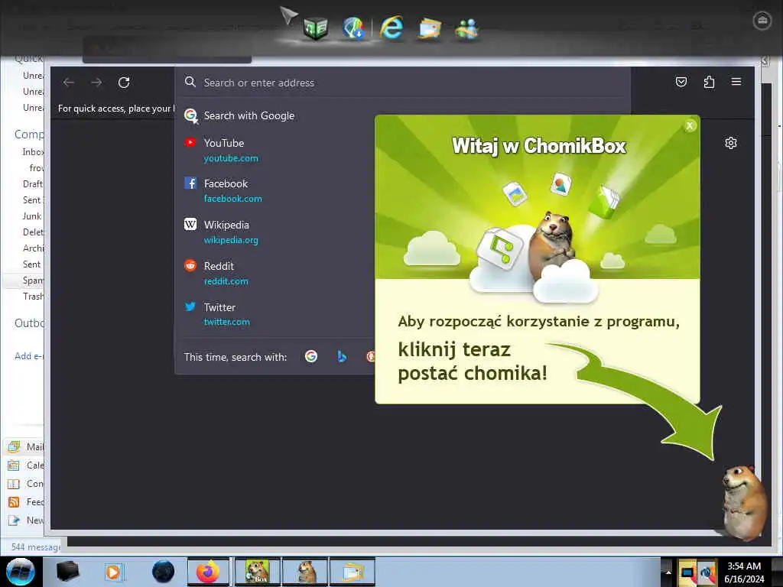The image size is (783, 587).
Task: Search this time with Bing icon
Action: [x=342, y=356]
